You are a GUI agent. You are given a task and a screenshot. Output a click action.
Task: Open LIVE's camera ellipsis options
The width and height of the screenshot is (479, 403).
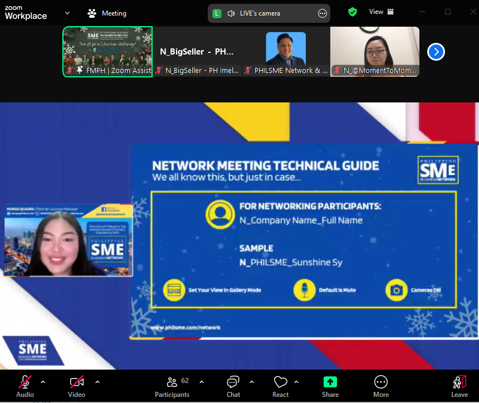point(322,13)
